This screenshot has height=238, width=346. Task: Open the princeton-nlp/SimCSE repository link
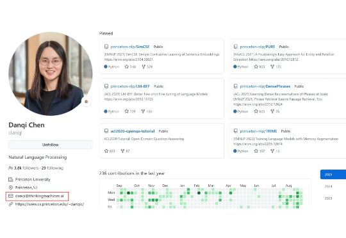[x=130, y=47]
